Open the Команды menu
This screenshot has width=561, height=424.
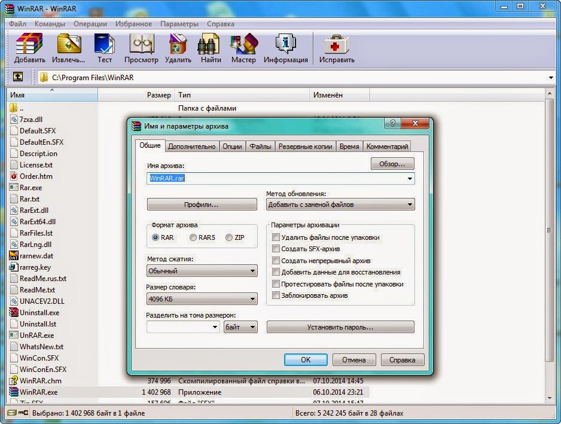point(50,23)
